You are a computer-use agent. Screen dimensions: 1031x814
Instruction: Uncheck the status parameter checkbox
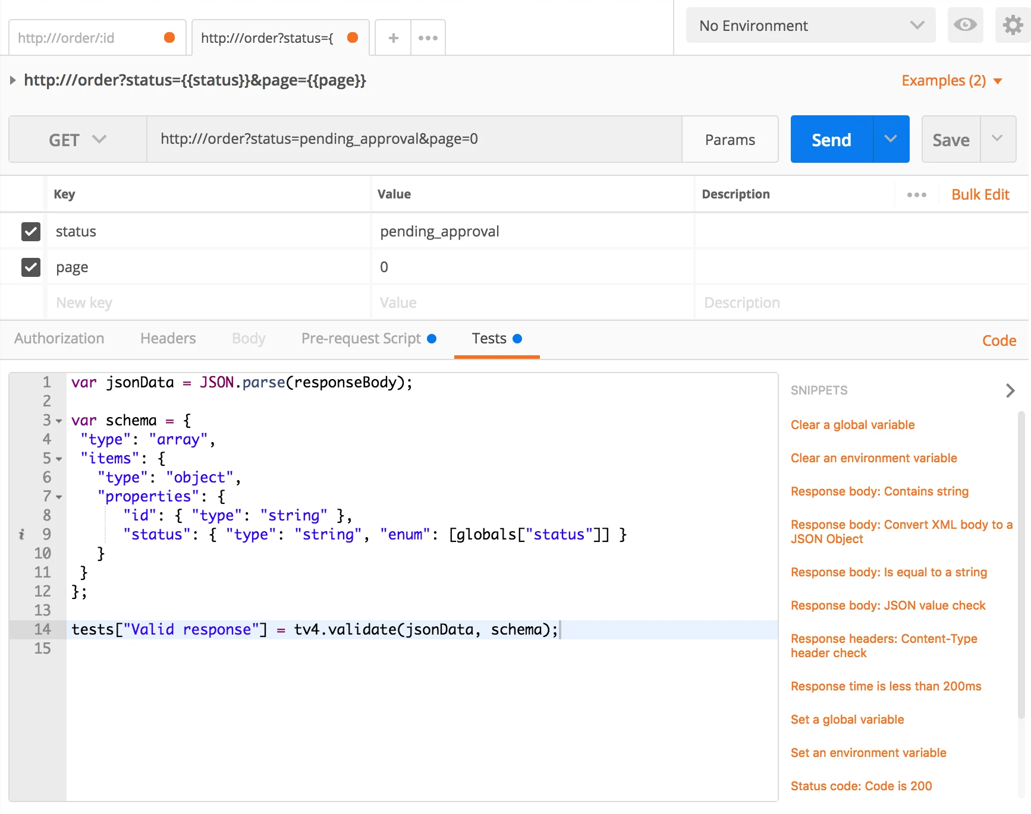31,232
